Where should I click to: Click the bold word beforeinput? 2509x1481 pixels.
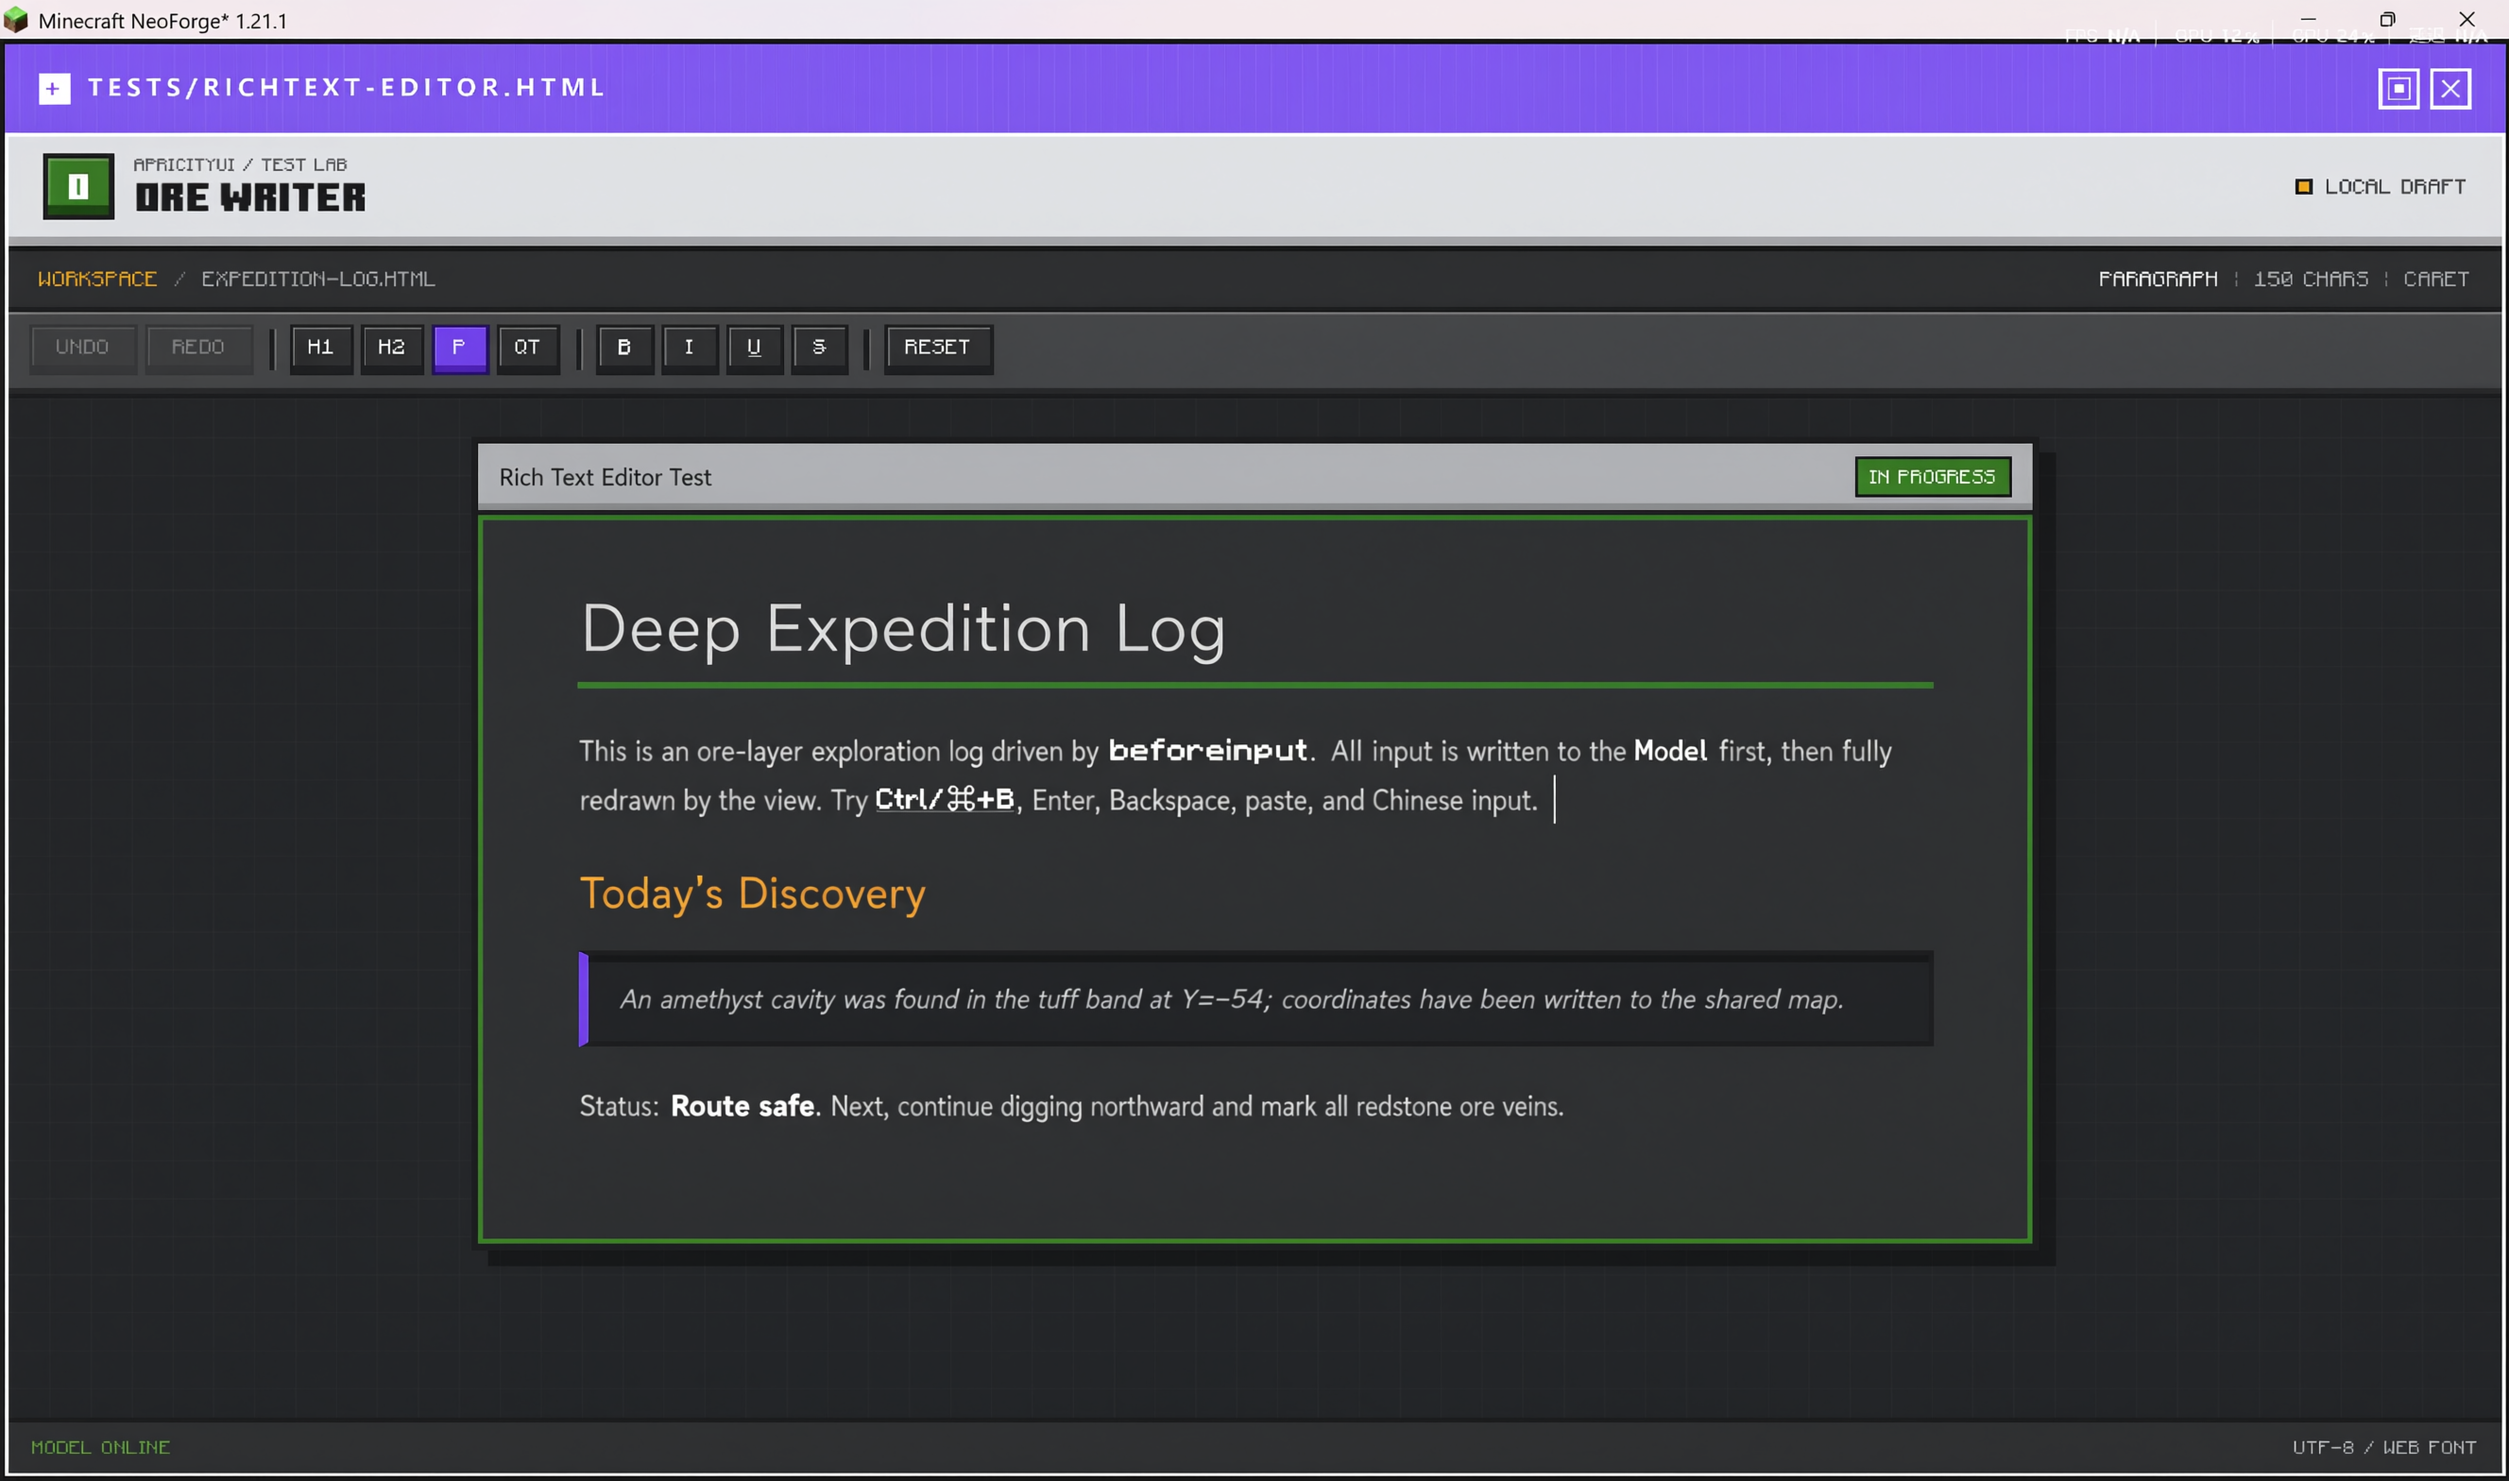click(x=1207, y=751)
